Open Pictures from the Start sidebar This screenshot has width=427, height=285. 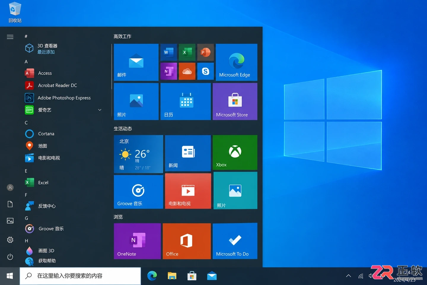(10, 221)
